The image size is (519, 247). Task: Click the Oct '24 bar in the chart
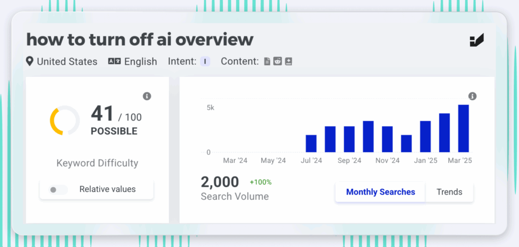click(x=368, y=137)
